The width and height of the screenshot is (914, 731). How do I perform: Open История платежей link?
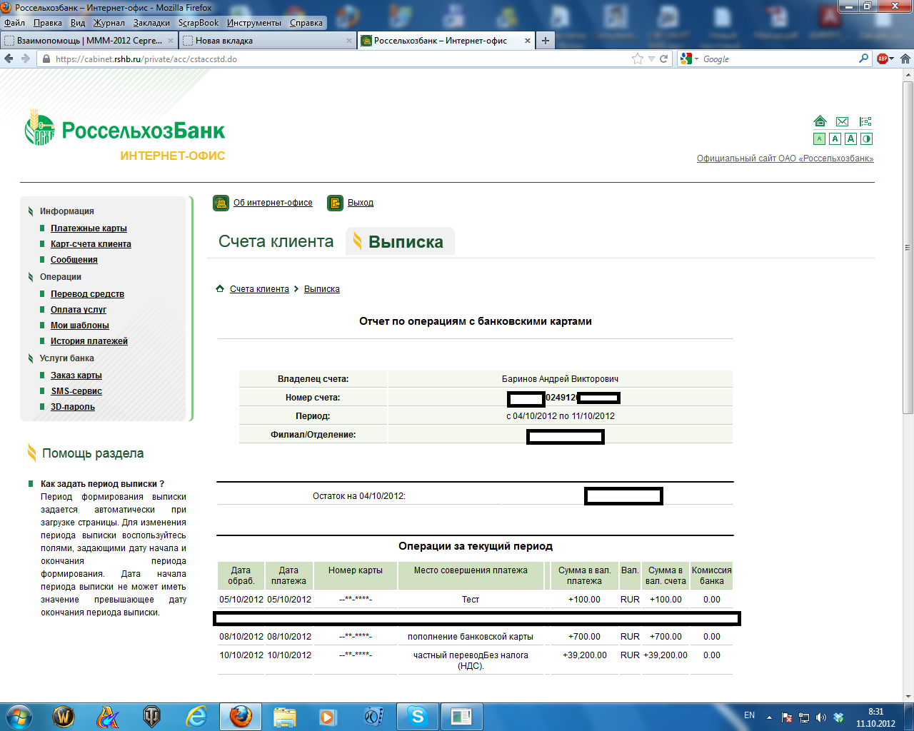(x=89, y=341)
